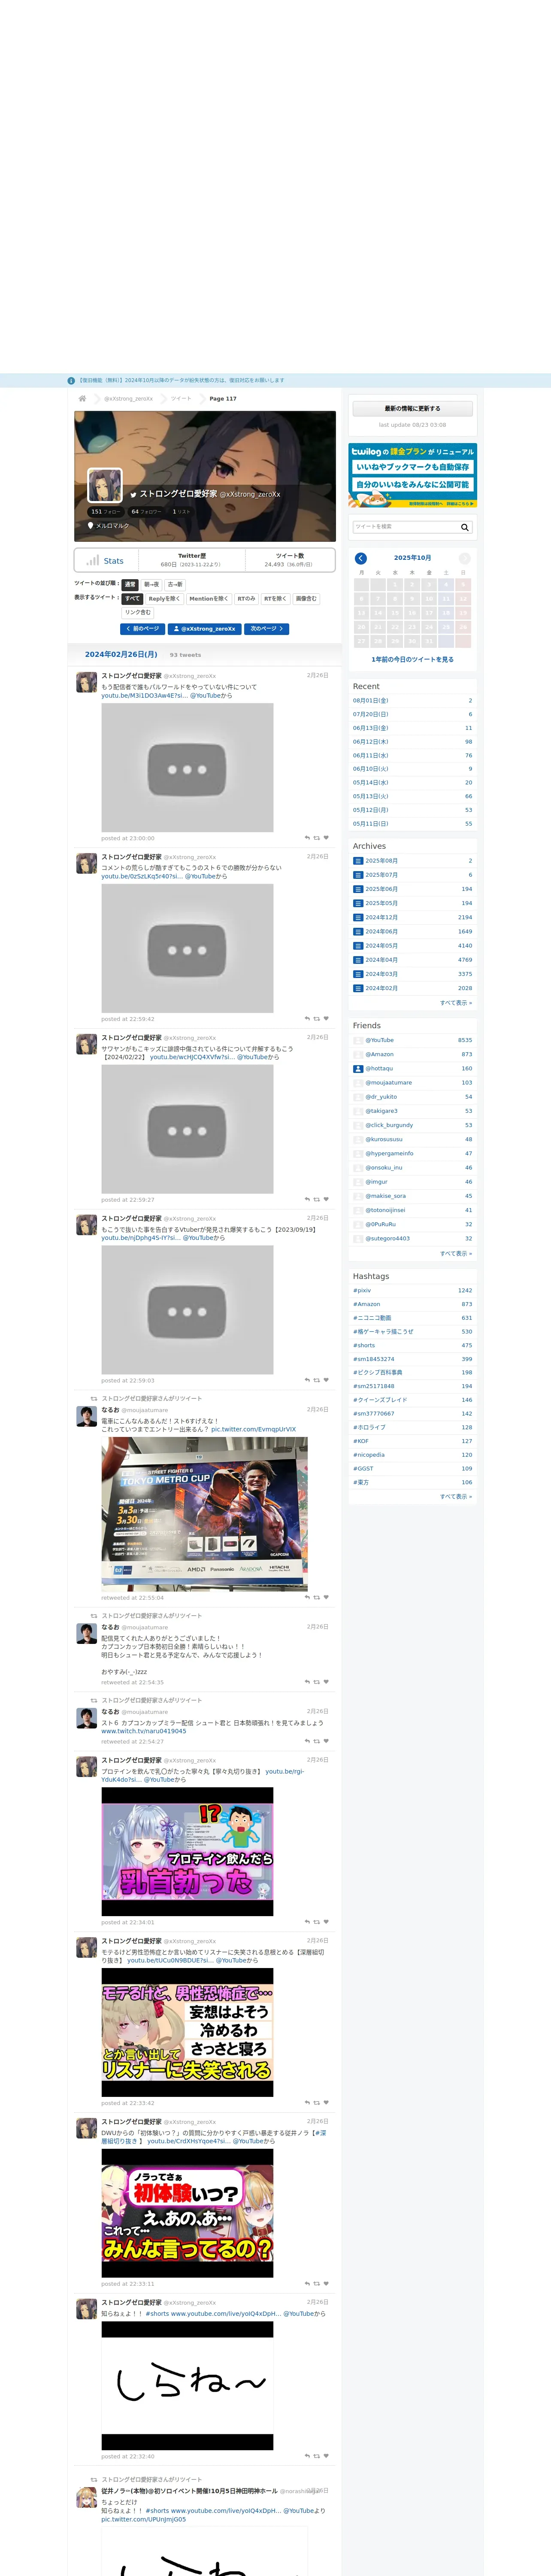This screenshot has height=2576, width=551.
Task: Open the youtu.be/M3i1DO3Aw4E link
Action: (x=144, y=695)
